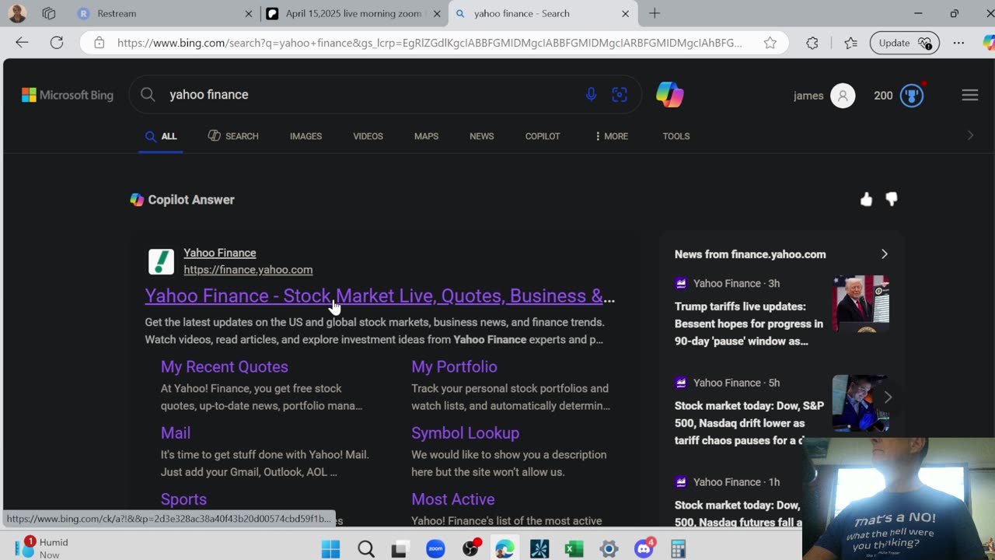Open the Edge settings three-dot menu
The image size is (995, 560).
pos(958,43)
